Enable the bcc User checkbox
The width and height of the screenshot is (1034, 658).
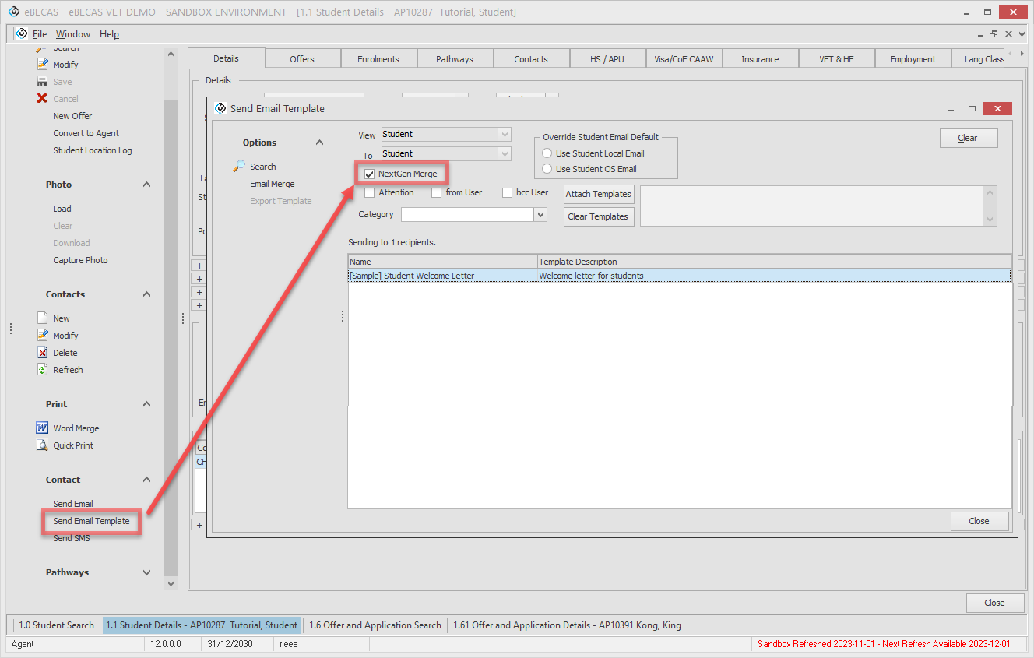tap(508, 193)
